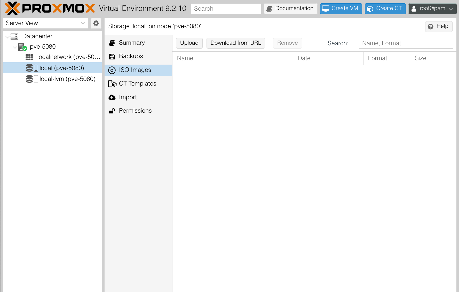459x292 pixels.
Task: Select local-lvm (pve-5080) storage
Action: (52, 79)
